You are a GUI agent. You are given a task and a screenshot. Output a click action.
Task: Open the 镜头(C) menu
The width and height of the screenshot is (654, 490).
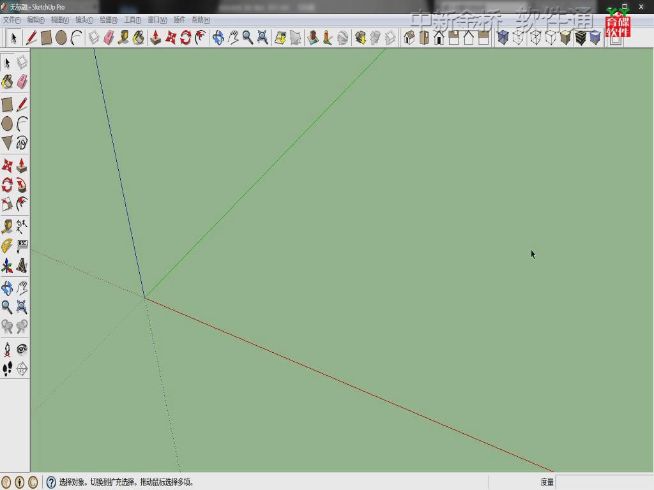click(84, 20)
